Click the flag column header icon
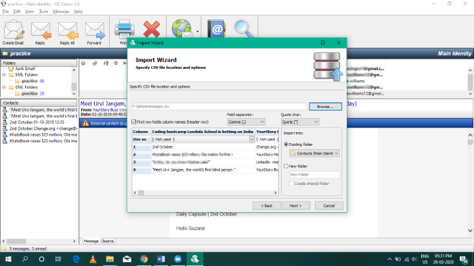474x266 pixels. pos(106,63)
